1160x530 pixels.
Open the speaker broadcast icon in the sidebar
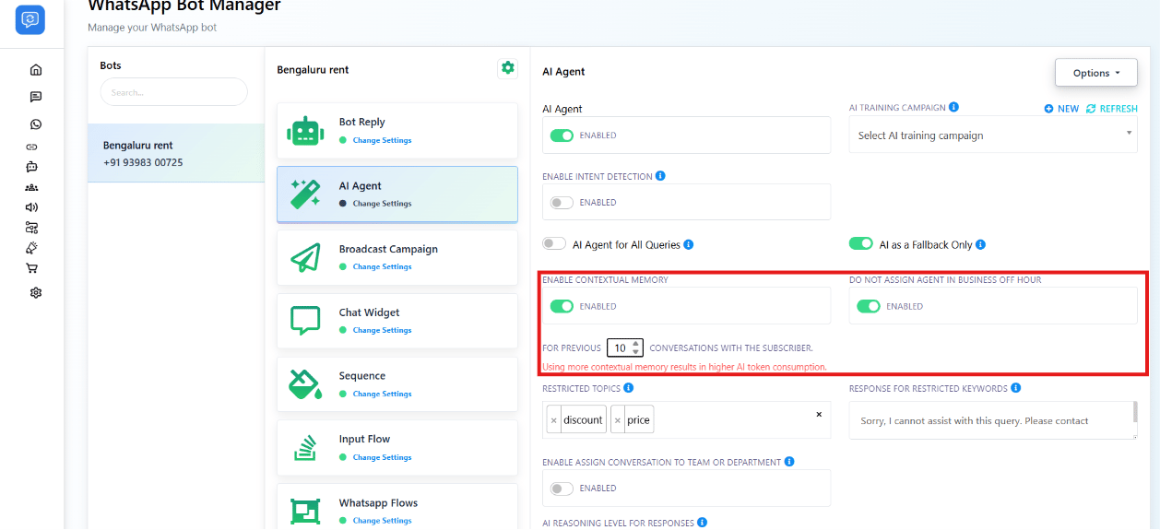pyautogui.click(x=32, y=207)
